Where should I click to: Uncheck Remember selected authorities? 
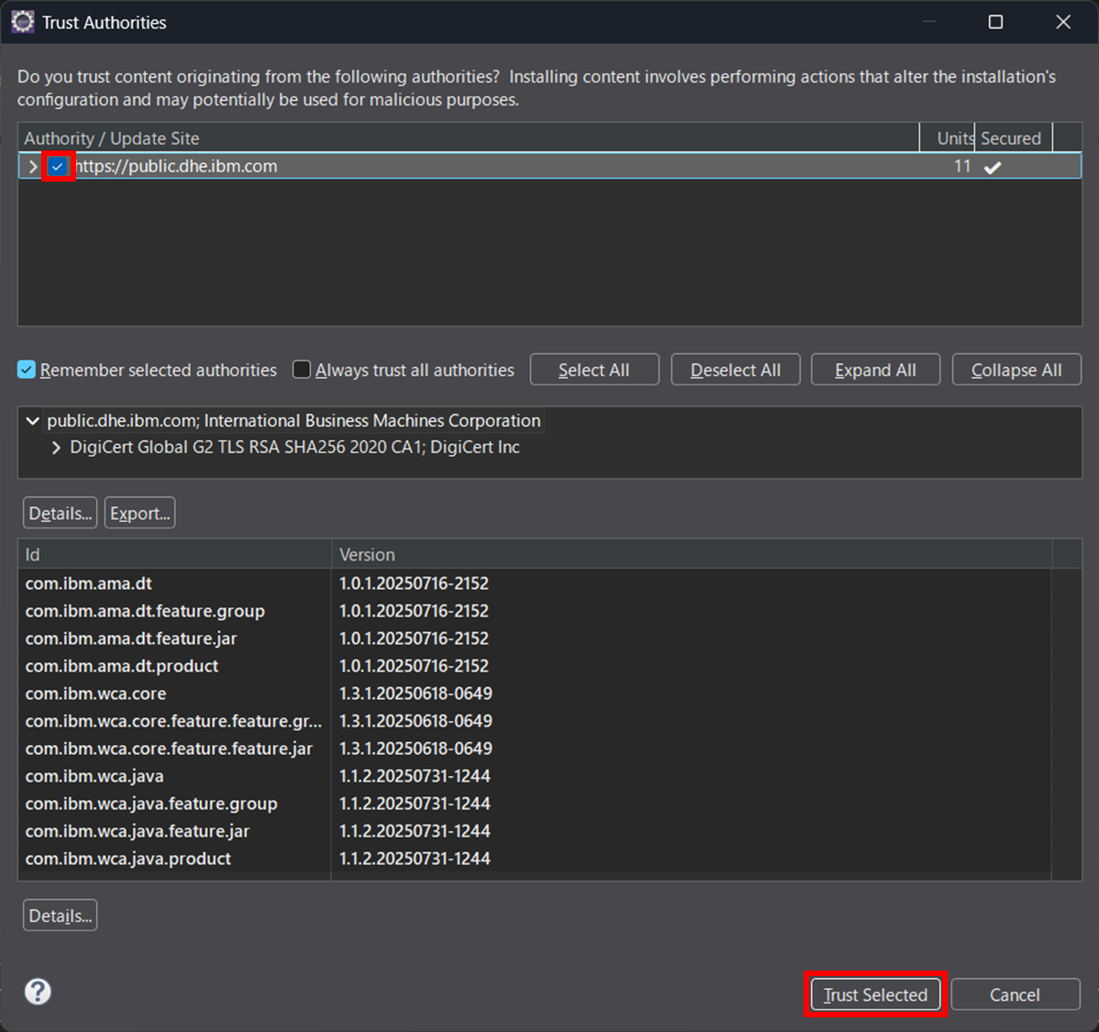[27, 371]
